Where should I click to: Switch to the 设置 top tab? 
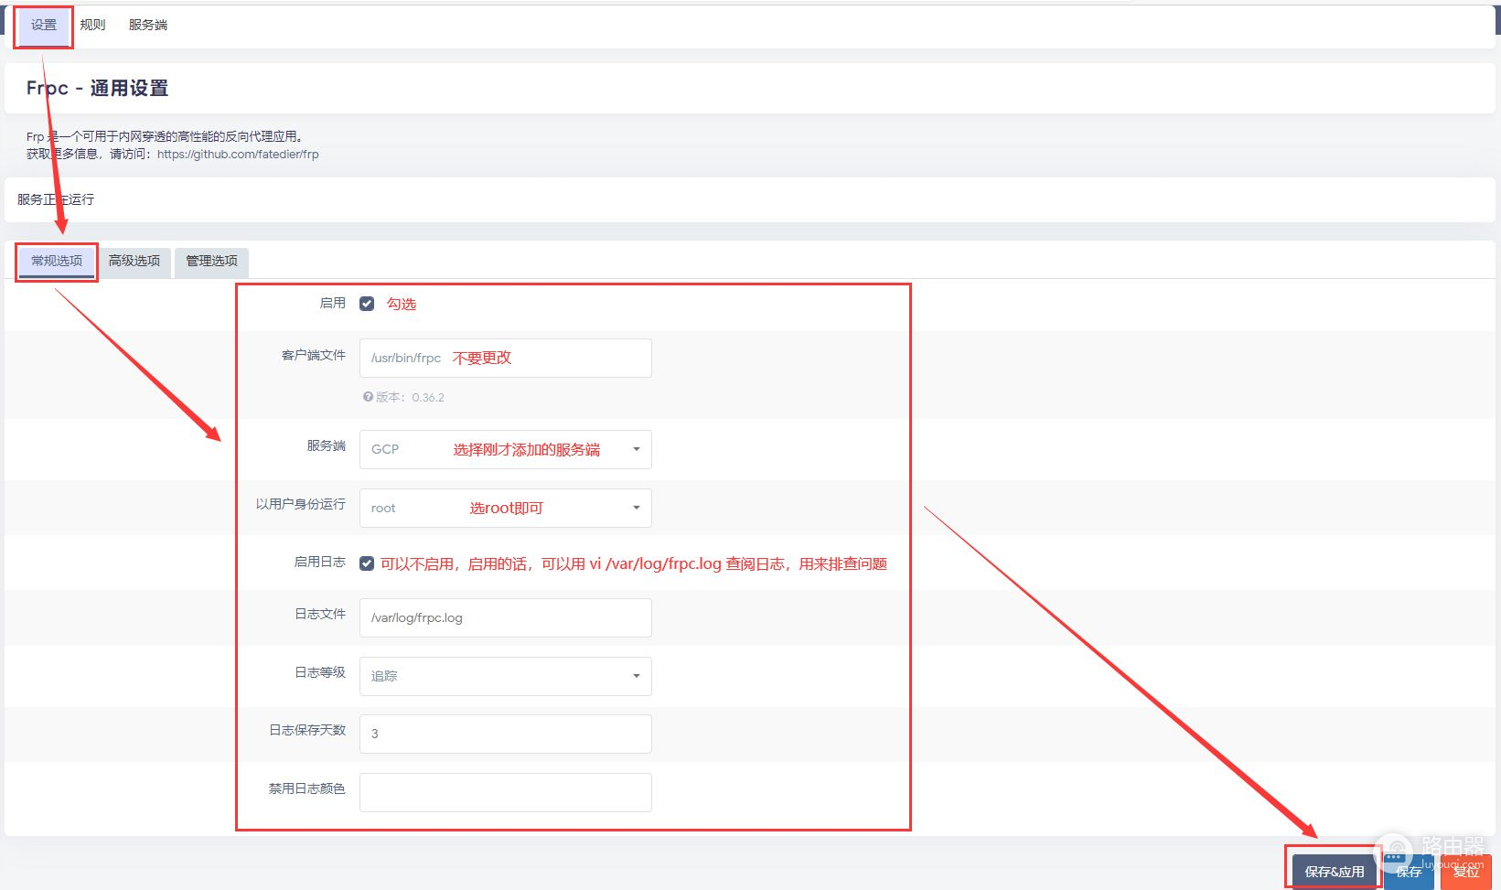[x=44, y=26]
